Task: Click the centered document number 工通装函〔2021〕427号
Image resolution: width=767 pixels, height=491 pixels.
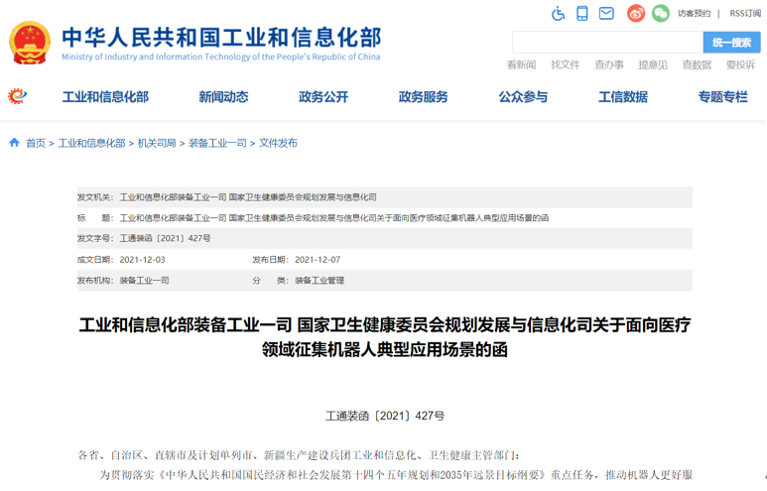Action: click(385, 416)
